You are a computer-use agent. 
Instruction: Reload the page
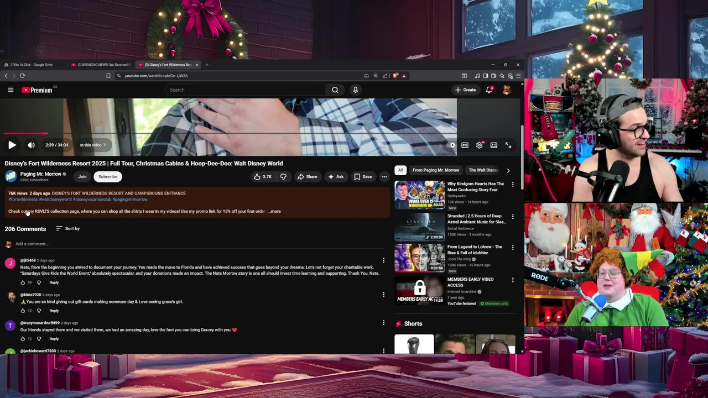point(22,76)
